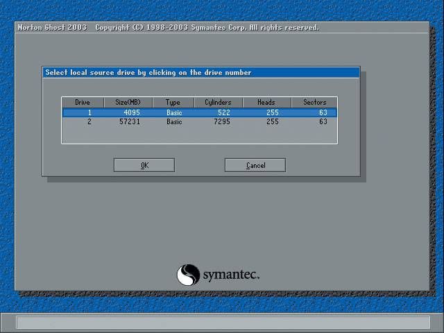Click the Heads column header
This screenshot has width=444, height=333.
(x=266, y=102)
